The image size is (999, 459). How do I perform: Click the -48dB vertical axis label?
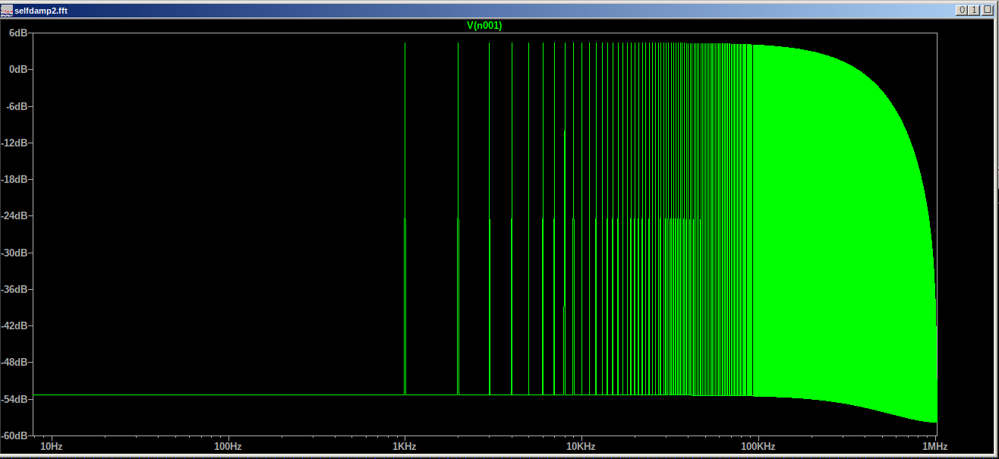[15, 362]
